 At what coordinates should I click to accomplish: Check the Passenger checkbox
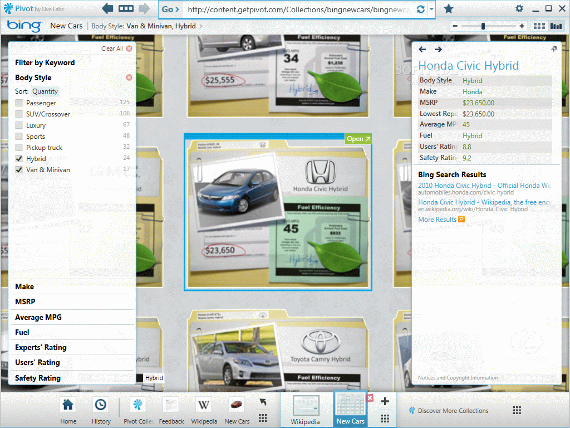[19, 103]
